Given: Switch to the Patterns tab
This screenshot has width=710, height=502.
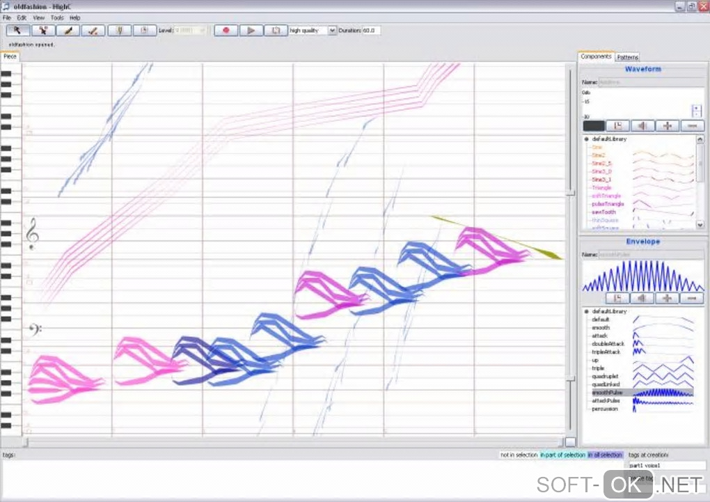Looking at the screenshot, I should 628,57.
